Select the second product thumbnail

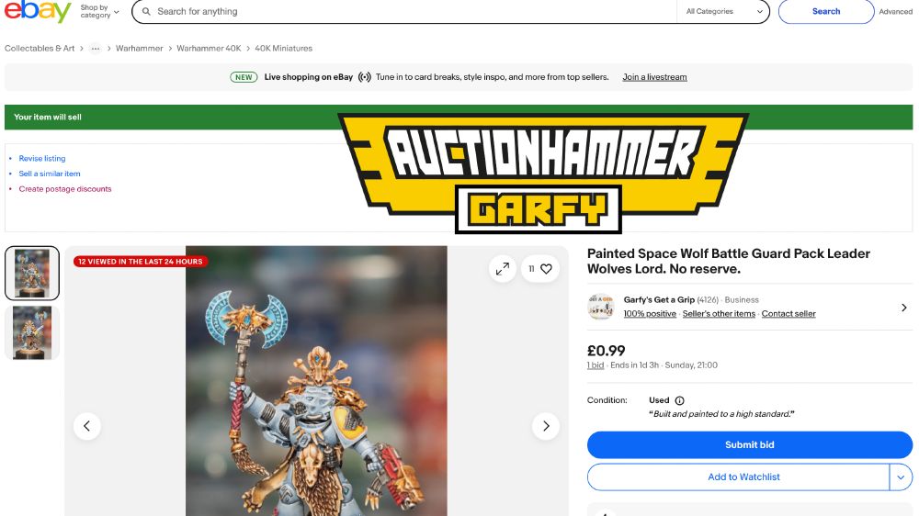click(x=32, y=332)
